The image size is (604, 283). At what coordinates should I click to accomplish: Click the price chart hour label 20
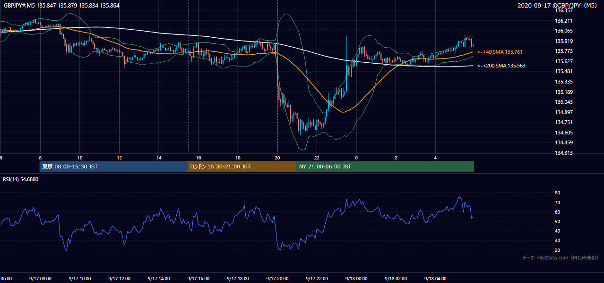tap(277, 158)
